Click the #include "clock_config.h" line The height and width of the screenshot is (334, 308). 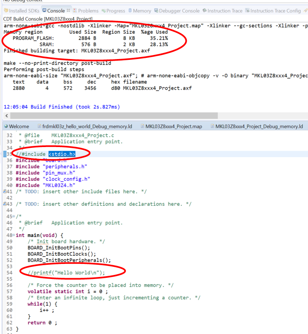pos(53,179)
